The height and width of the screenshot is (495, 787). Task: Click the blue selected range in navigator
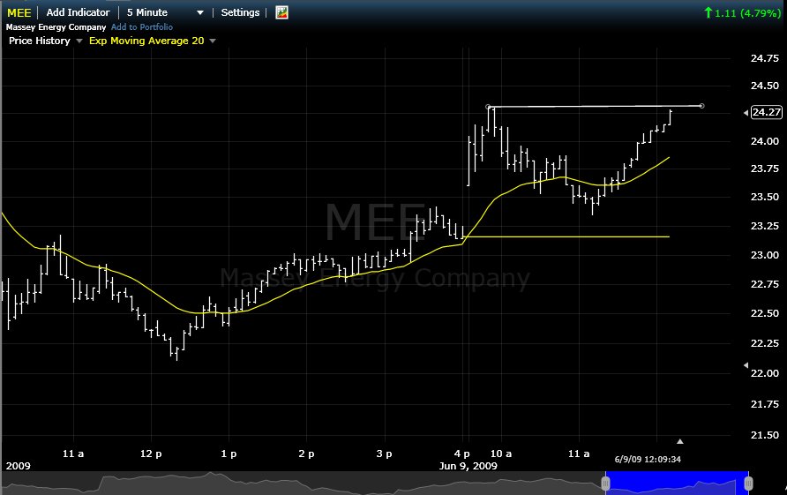677,483
